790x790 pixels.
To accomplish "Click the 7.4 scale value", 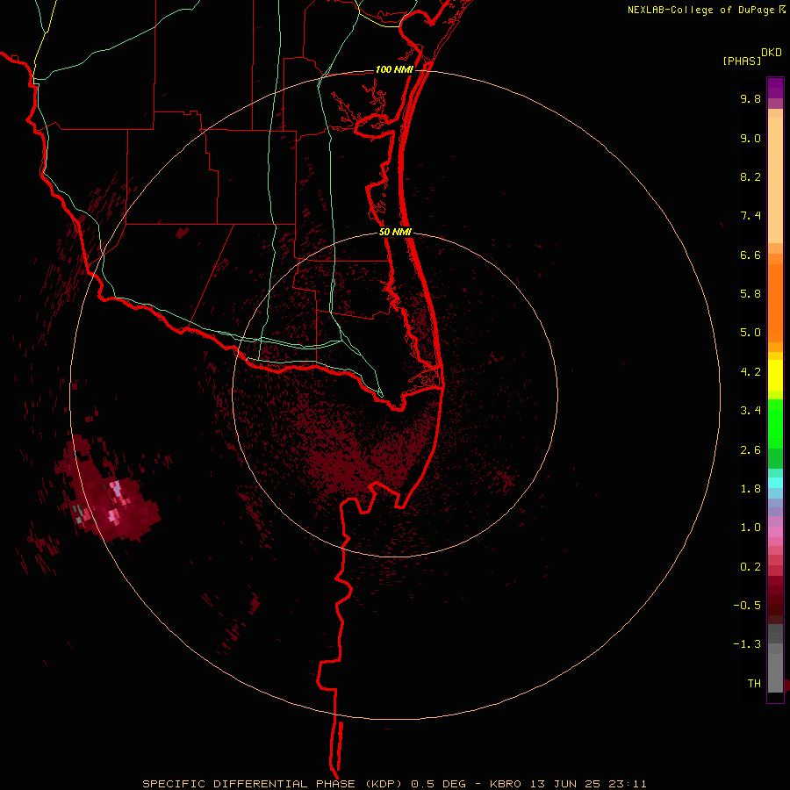I will coord(750,216).
